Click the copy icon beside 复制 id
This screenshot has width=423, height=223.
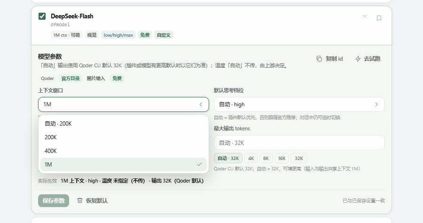click(x=319, y=59)
